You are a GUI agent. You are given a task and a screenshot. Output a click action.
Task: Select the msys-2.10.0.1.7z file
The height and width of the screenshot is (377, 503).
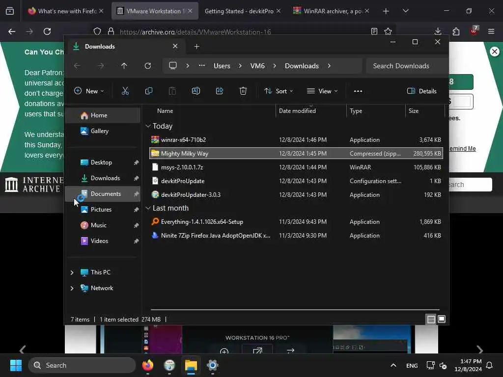(x=296, y=167)
